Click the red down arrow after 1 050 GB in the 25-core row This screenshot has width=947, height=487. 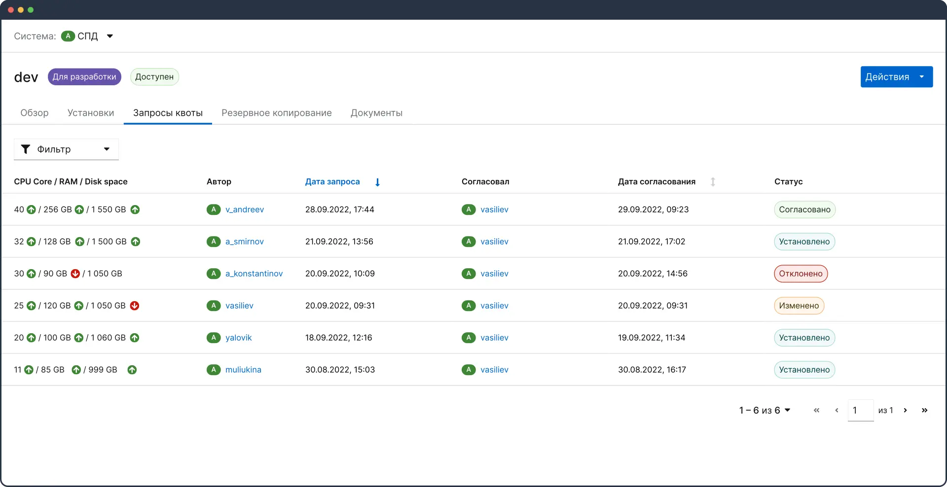coord(135,306)
